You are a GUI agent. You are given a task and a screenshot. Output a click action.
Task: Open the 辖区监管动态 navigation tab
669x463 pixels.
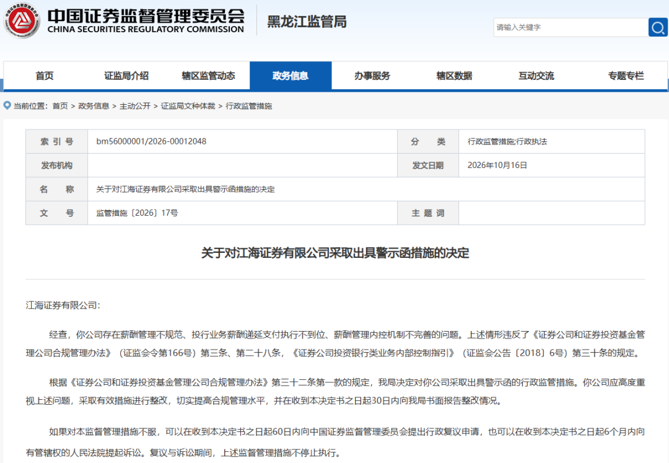(x=208, y=76)
